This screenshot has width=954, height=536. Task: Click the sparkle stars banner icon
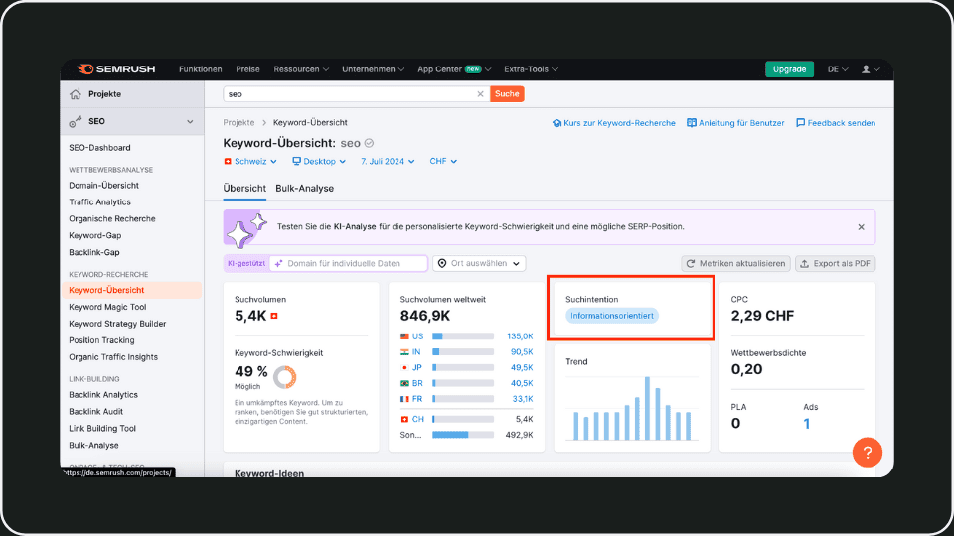point(245,229)
